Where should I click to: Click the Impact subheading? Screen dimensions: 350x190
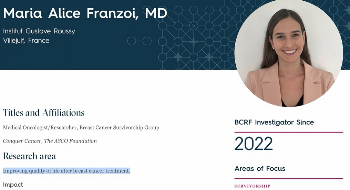point(13,185)
